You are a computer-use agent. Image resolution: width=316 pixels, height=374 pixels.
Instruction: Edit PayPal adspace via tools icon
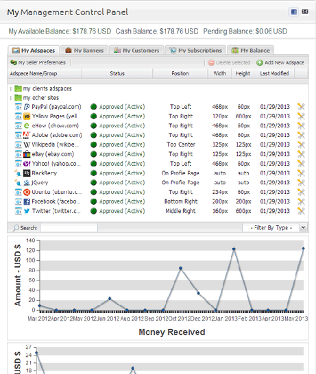301,107
